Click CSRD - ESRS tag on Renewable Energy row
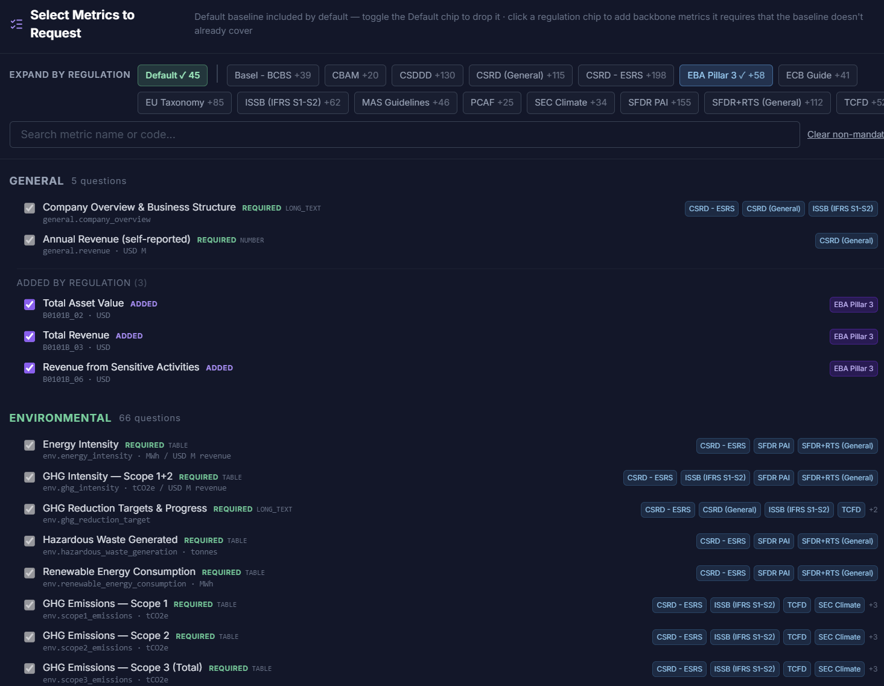This screenshot has width=884, height=686. tap(723, 573)
